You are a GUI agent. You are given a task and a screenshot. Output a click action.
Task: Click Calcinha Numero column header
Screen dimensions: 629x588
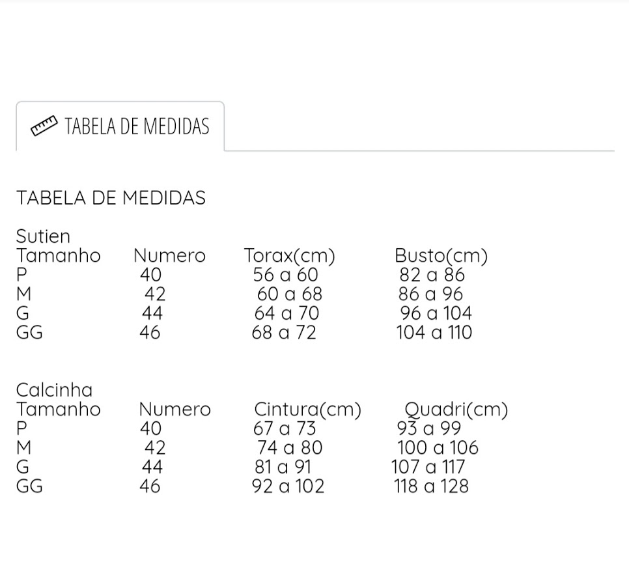click(x=175, y=409)
